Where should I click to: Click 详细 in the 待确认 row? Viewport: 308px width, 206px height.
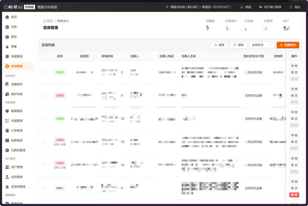point(294,182)
